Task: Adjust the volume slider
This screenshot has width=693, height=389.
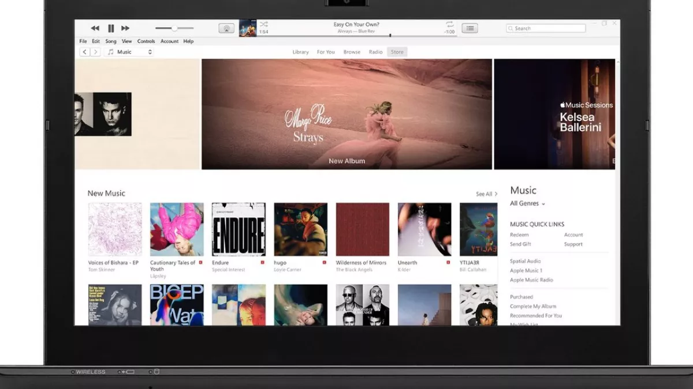Action: 174,28
